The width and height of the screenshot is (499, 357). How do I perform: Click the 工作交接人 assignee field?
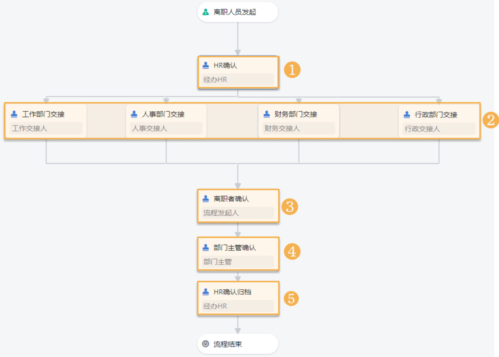[x=46, y=128]
